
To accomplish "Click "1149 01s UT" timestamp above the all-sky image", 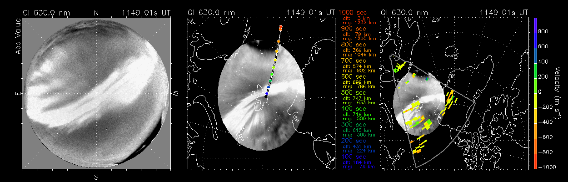I will point(146,13).
